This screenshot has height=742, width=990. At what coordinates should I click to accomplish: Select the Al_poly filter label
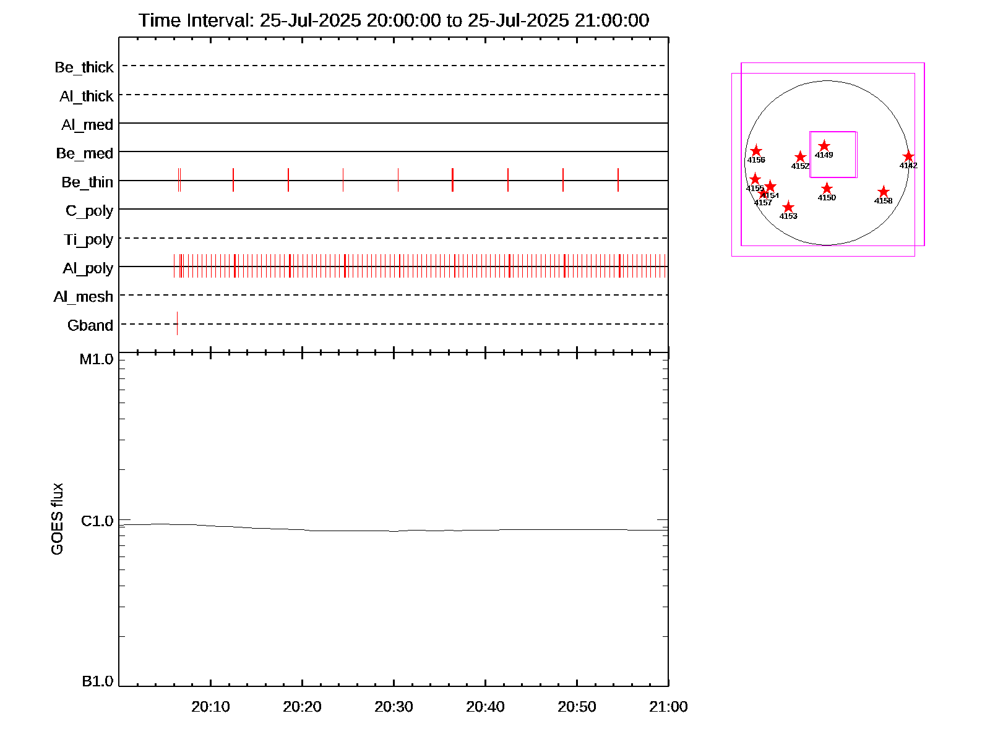pyautogui.click(x=88, y=268)
